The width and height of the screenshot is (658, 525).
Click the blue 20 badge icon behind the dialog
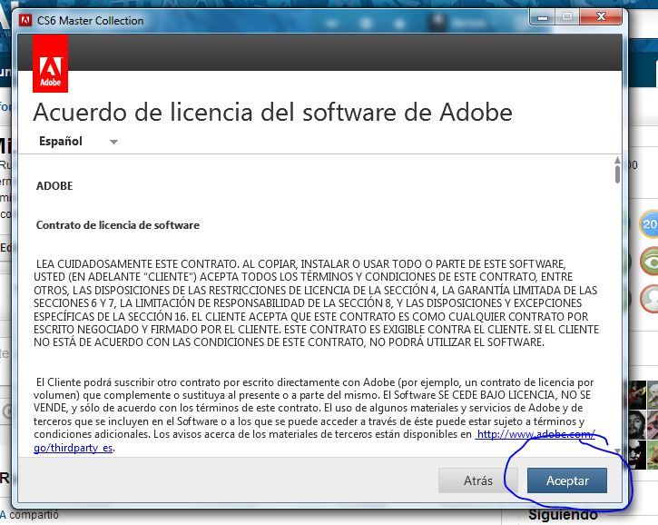648,224
